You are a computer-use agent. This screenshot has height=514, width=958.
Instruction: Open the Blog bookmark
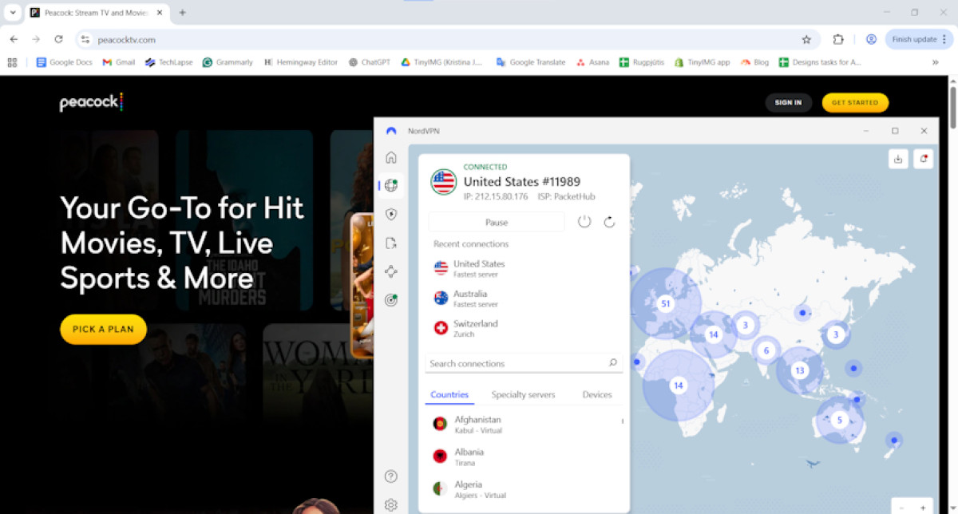[754, 62]
